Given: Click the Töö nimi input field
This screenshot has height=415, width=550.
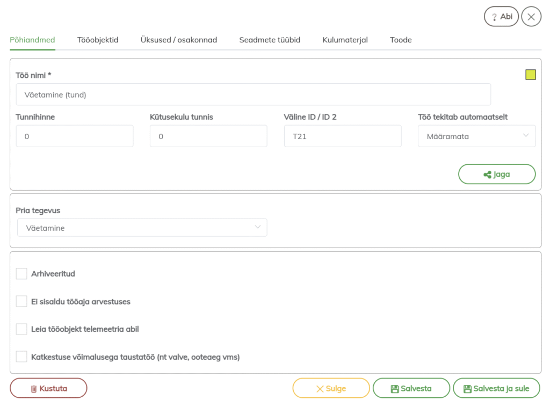Looking at the screenshot, I should (253, 94).
